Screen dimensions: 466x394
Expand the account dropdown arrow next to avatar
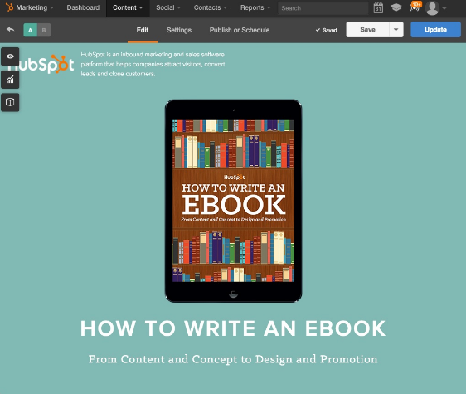pos(444,8)
